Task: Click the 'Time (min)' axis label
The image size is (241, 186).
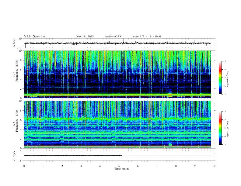Action: tap(122, 169)
